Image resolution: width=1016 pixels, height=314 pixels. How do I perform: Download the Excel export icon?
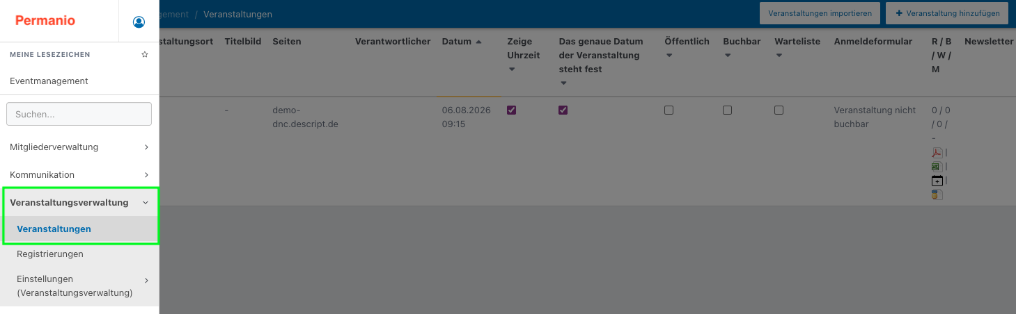(x=937, y=167)
